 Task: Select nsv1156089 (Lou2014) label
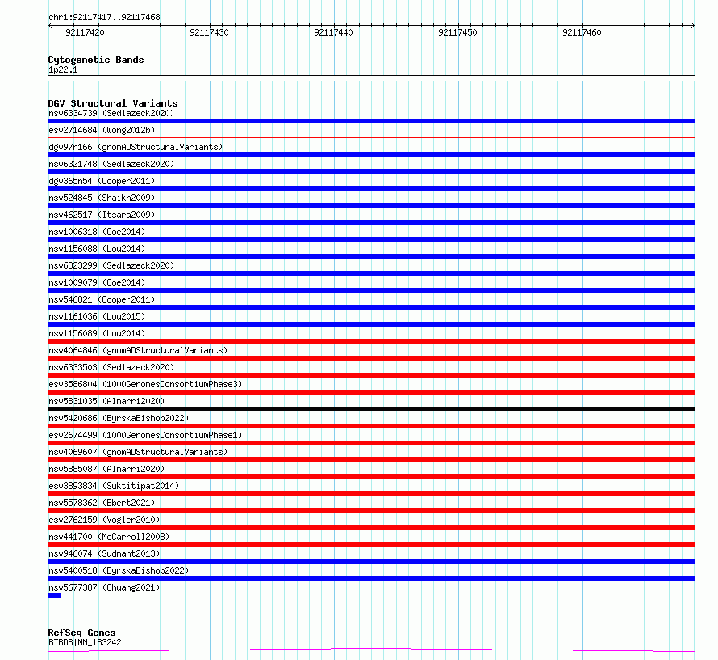tap(97, 333)
